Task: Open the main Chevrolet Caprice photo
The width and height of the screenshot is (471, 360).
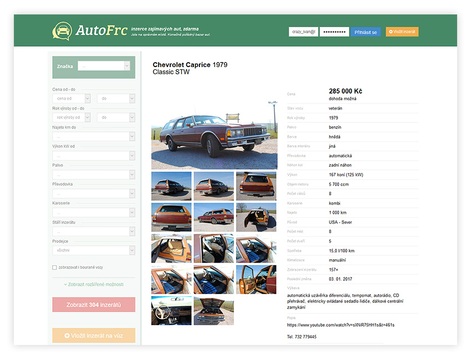Action: tap(214, 135)
